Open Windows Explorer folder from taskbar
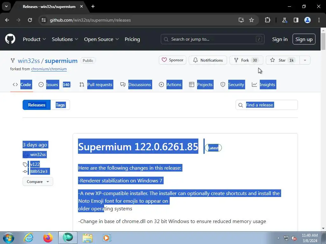Image resolution: width=326 pixels, height=244 pixels. click(88, 238)
